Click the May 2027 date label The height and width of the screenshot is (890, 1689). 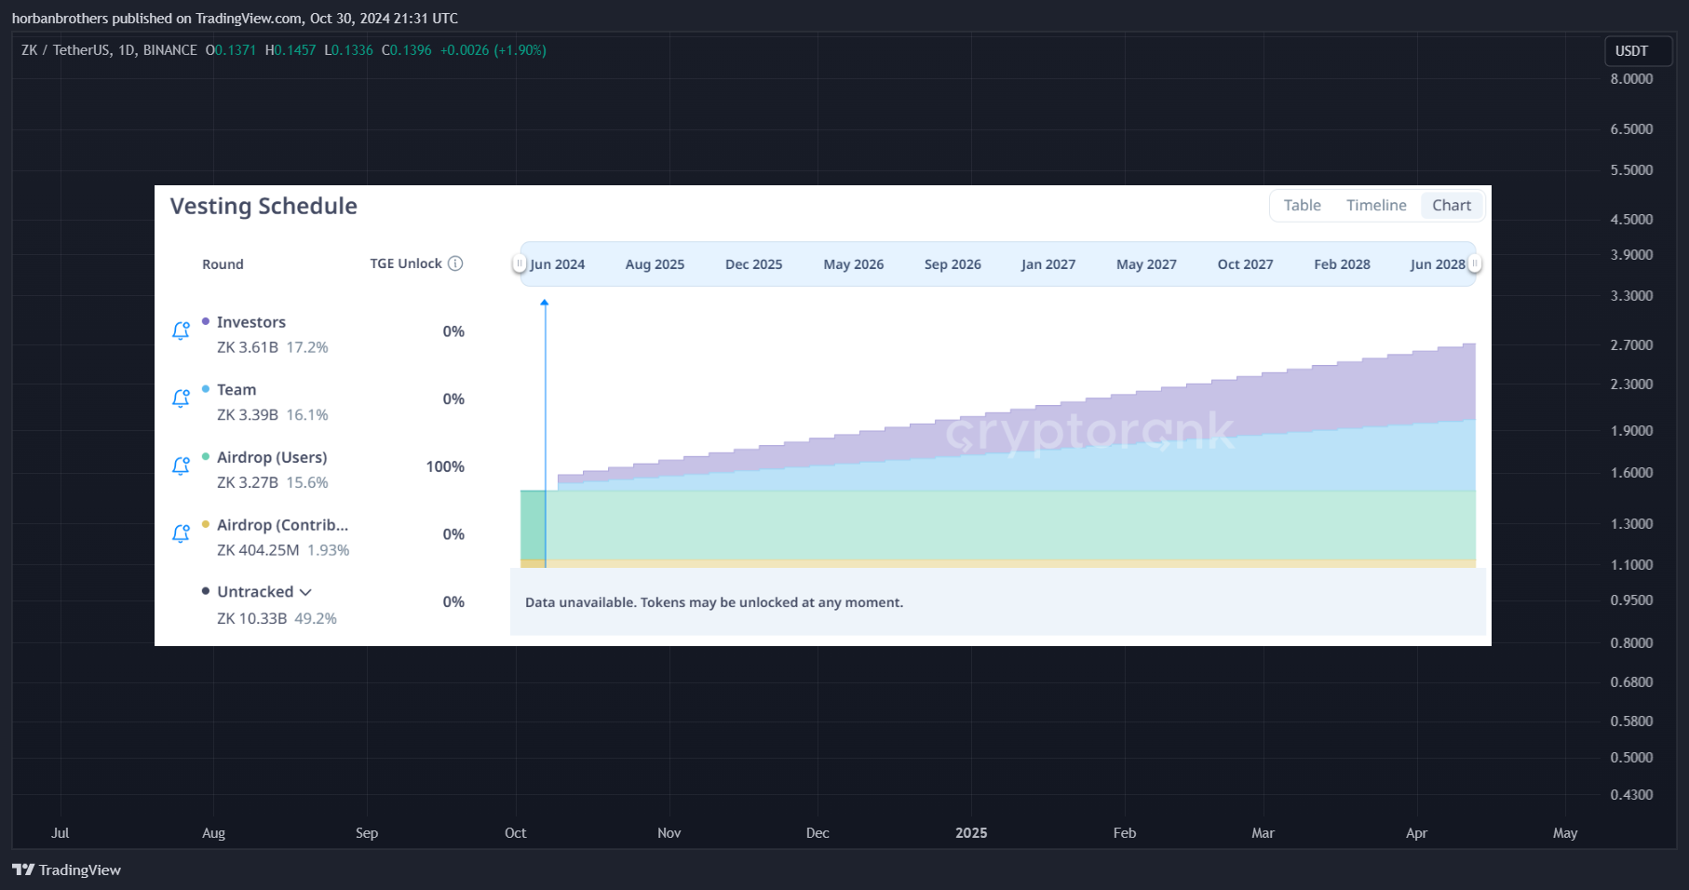(1146, 264)
